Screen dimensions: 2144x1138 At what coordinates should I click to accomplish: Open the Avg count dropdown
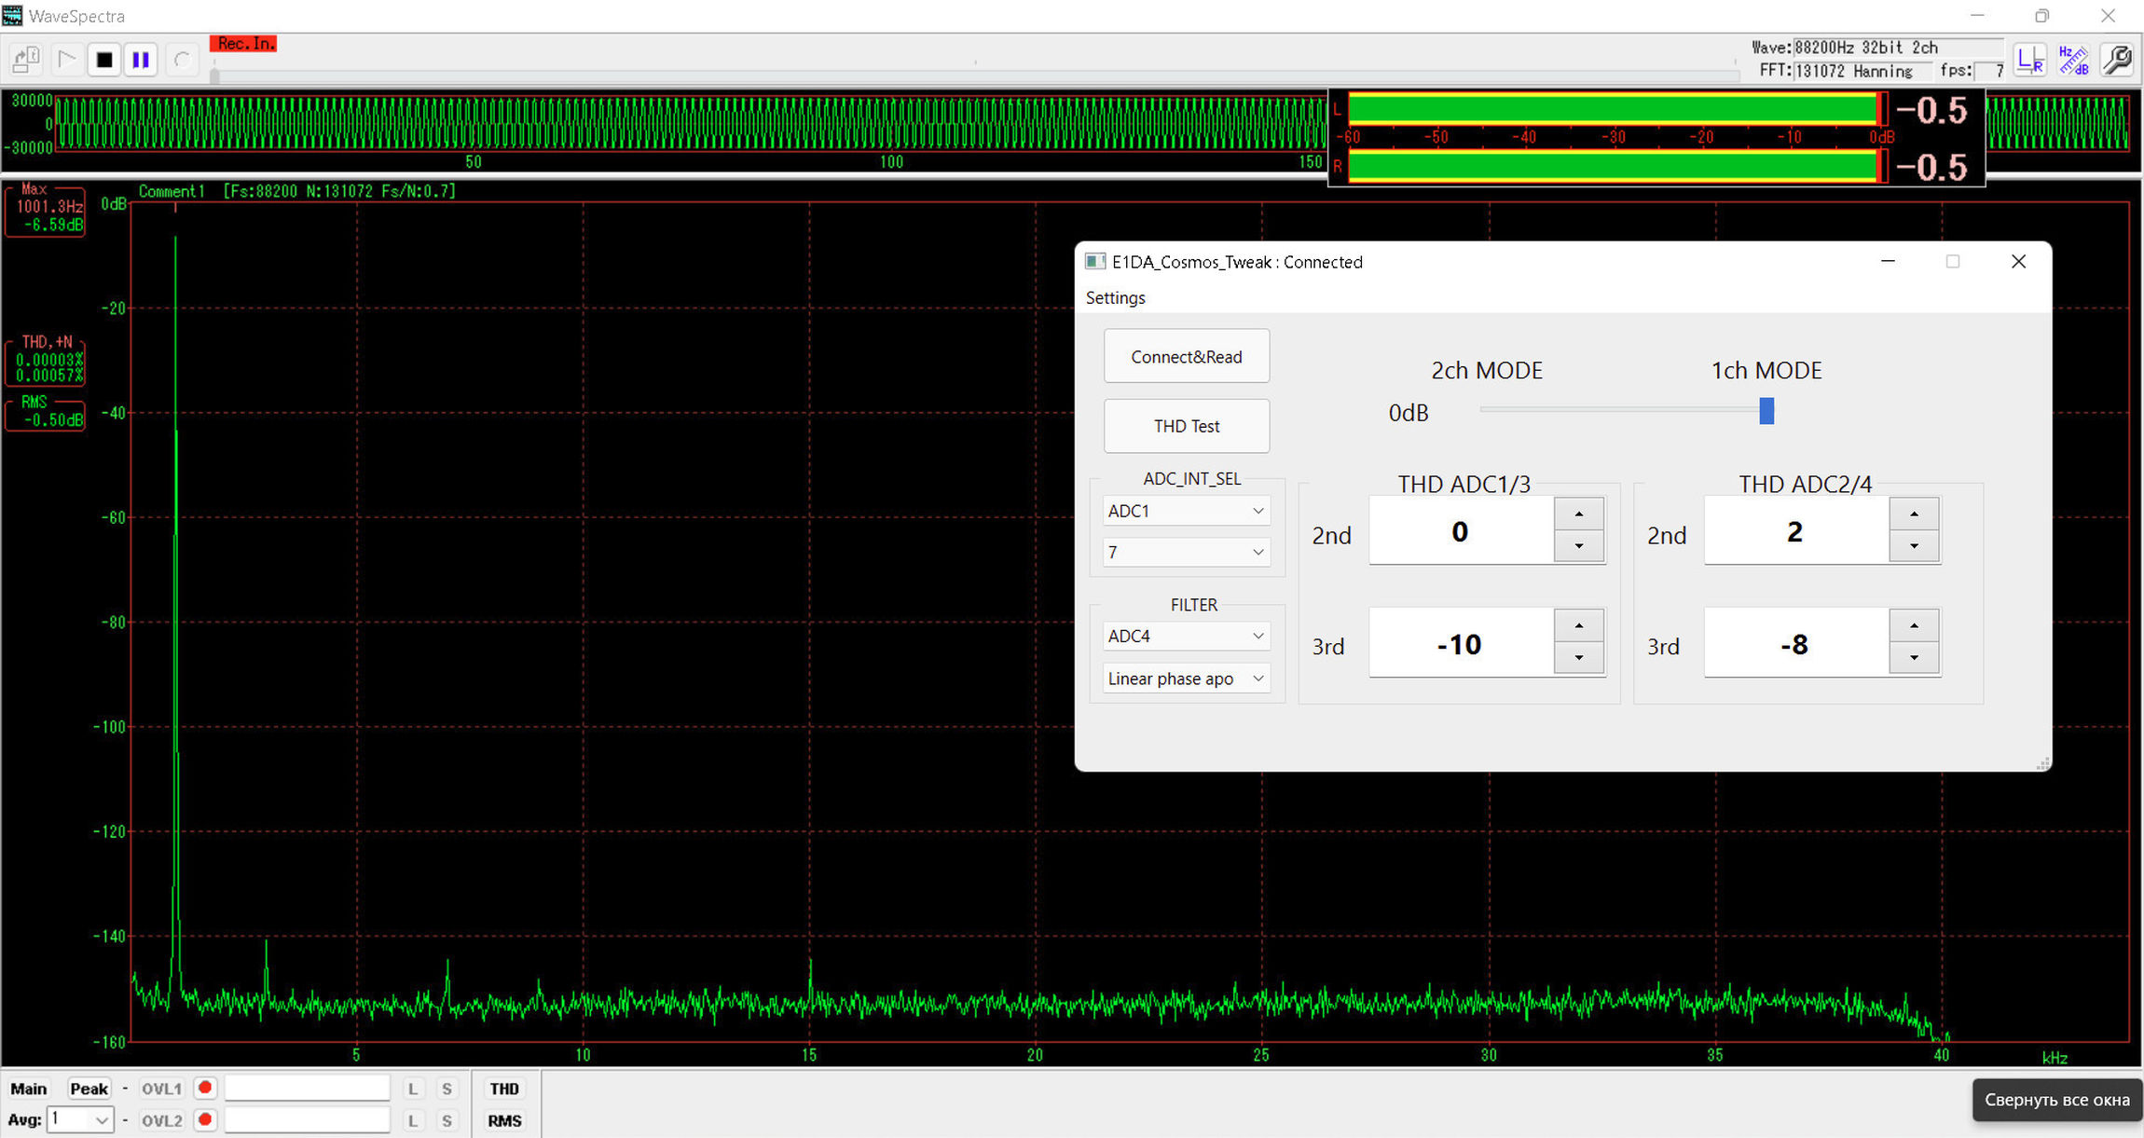point(81,1119)
